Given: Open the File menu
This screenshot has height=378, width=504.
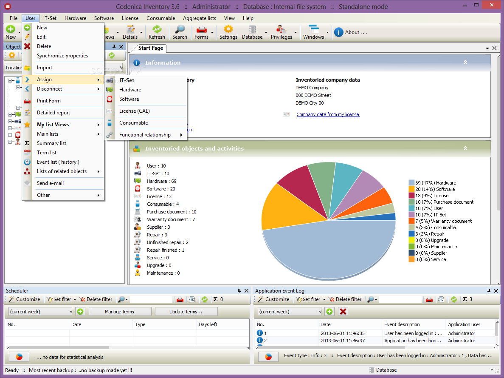Looking at the screenshot, I should pos(14,18).
